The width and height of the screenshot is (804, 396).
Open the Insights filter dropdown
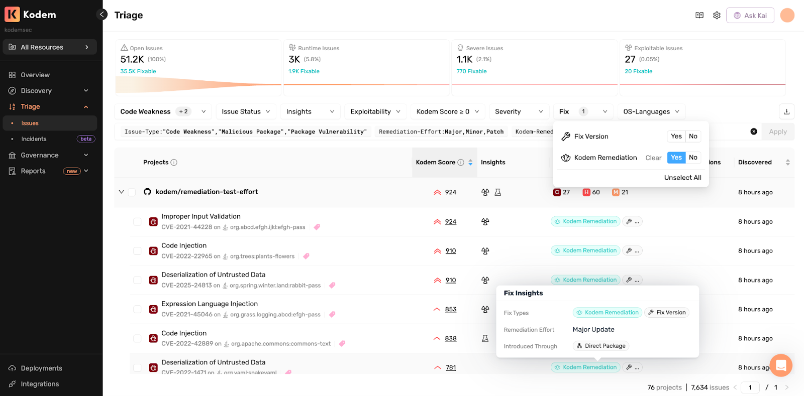310,111
